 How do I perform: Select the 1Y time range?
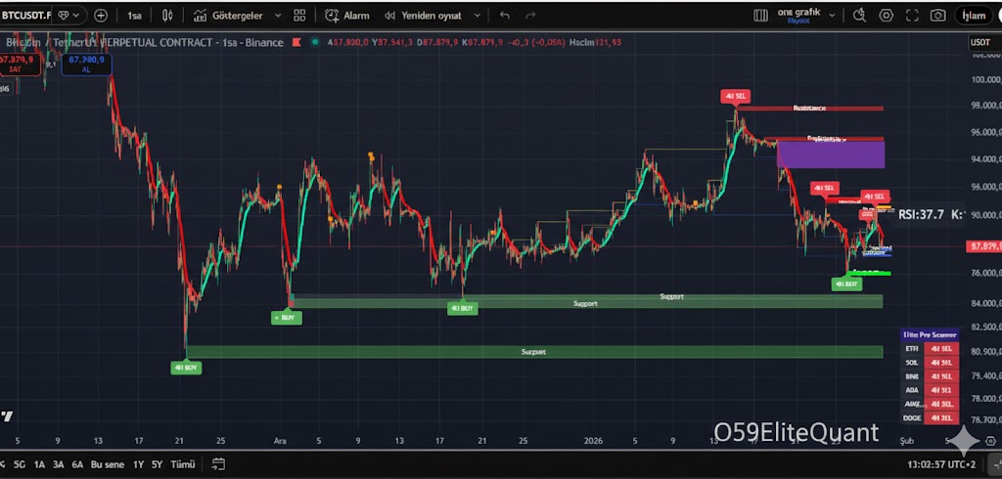tap(138, 464)
